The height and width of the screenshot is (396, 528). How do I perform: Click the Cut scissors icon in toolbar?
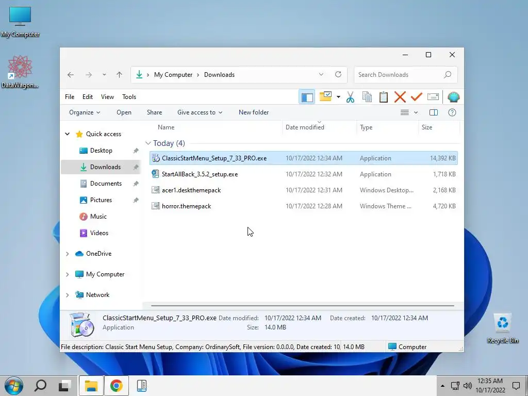click(x=350, y=97)
